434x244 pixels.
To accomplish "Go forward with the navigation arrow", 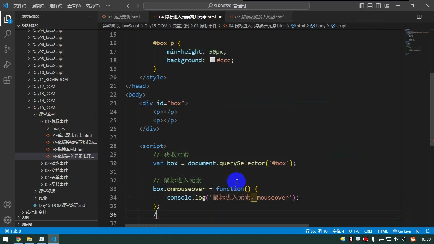I will (138, 6).
